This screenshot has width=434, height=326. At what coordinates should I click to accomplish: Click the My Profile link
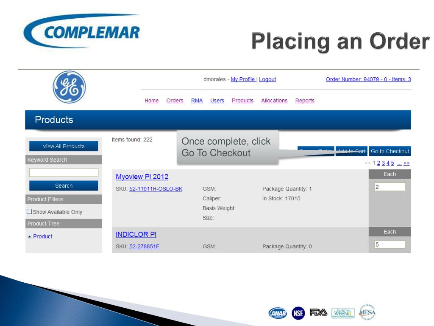tap(243, 79)
